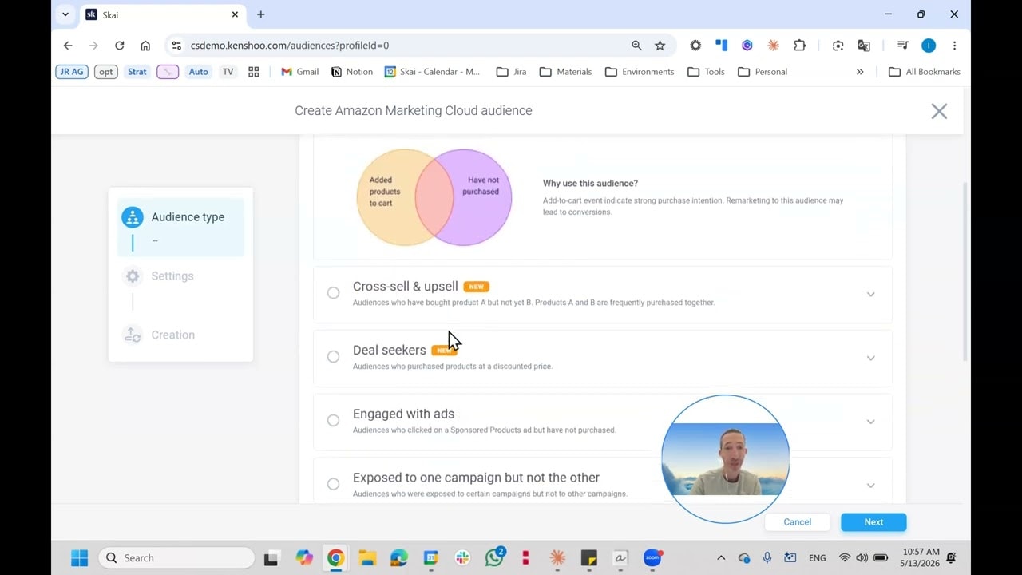Open the Jira bookmarks folder
The image size is (1022, 575).
pos(511,72)
